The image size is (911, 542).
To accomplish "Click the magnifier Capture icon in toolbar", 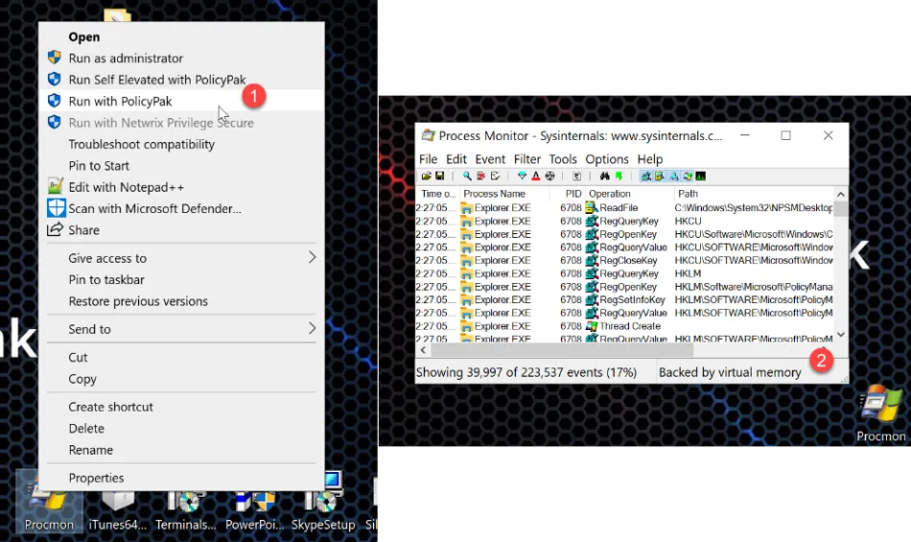I will tap(467, 177).
